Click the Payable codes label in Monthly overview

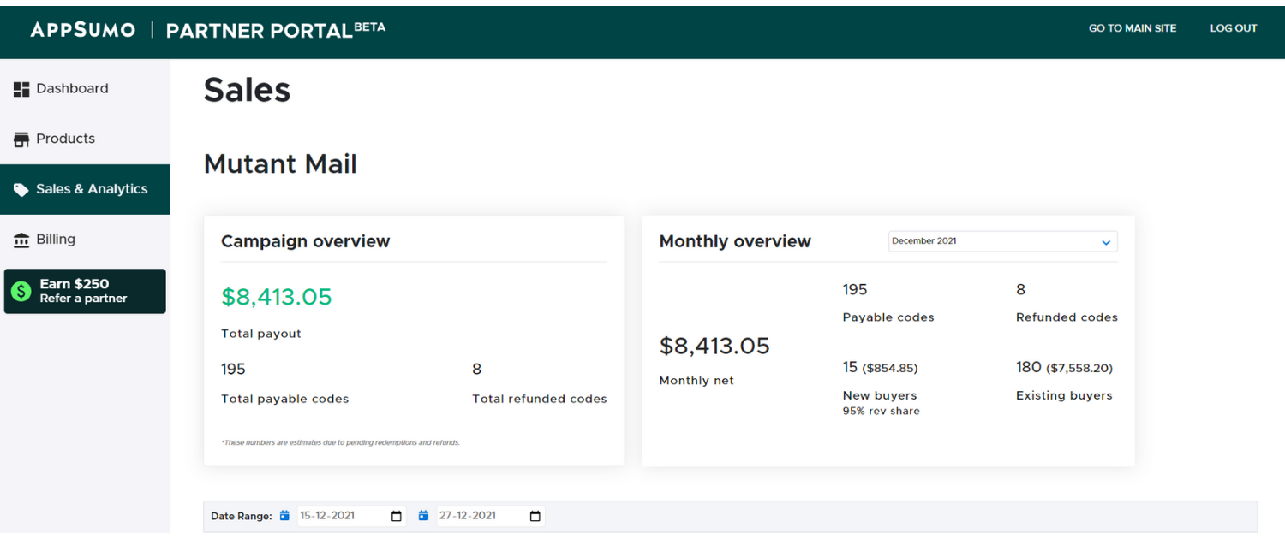click(888, 317)
